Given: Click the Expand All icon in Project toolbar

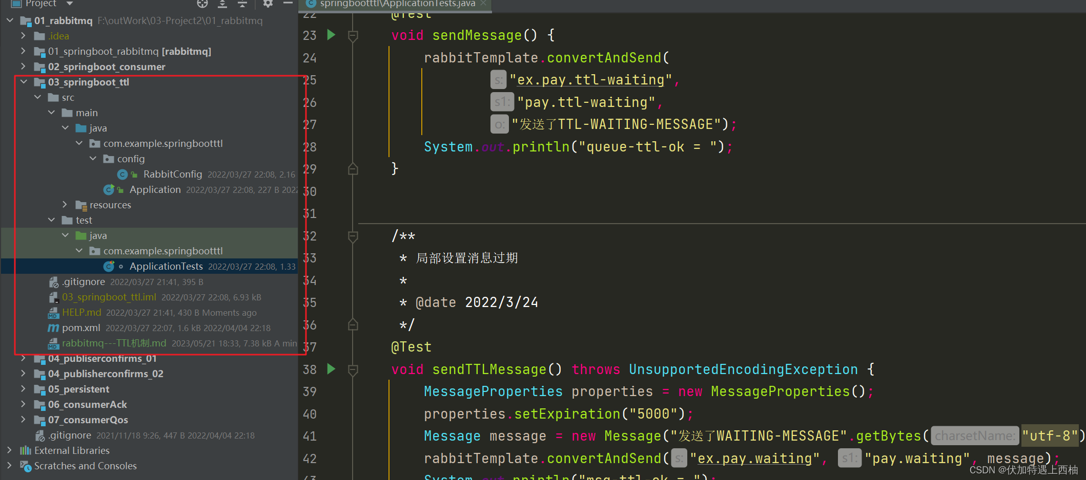Looking at the screenshot, I should 222,4.
